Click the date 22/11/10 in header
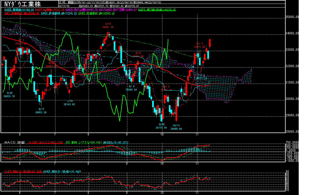This screenshot has height=195, width=321. (x=64, y=6)
